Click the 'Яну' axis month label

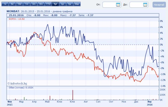tap(149, 102)
